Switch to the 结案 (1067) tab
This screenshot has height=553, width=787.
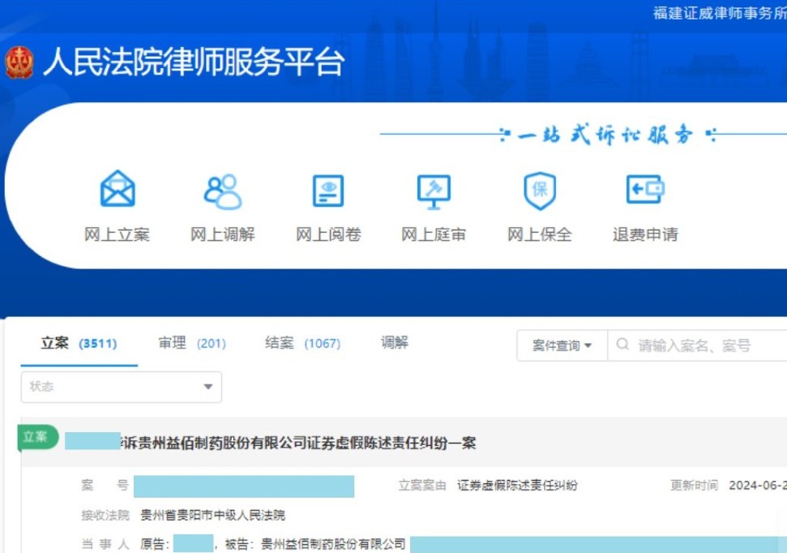tap(302, 344)
